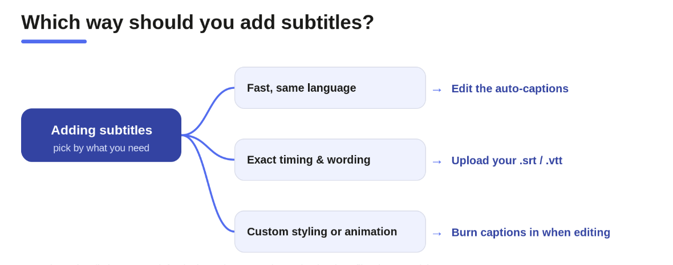This screenshot has width=673, height=265.
Task: Open the Burn captions in when editing link
Action: [531, 233]
